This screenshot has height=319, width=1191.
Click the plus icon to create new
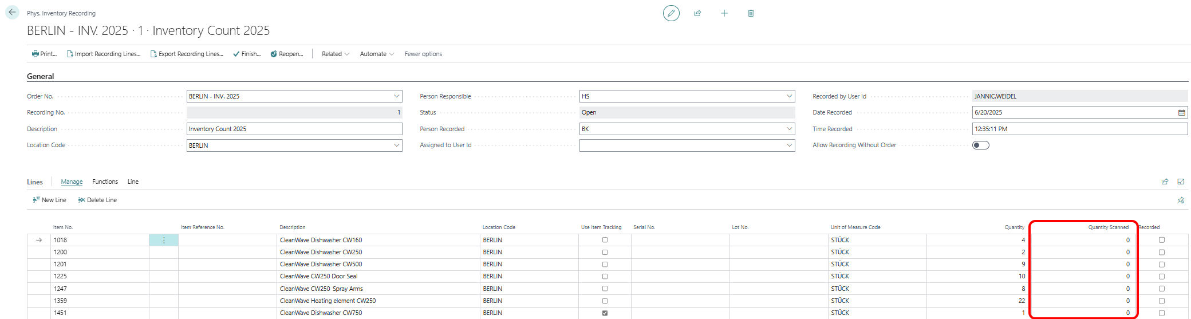tap(724, 13)
